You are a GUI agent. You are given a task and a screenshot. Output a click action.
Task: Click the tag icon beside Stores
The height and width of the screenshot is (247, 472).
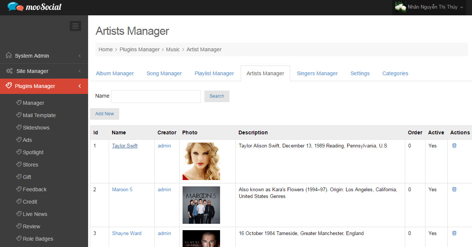point(19,164)
